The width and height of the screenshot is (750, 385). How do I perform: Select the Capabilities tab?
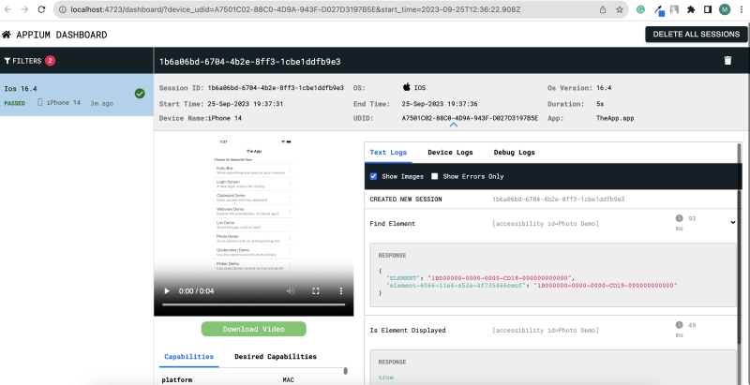pos(189,356)
